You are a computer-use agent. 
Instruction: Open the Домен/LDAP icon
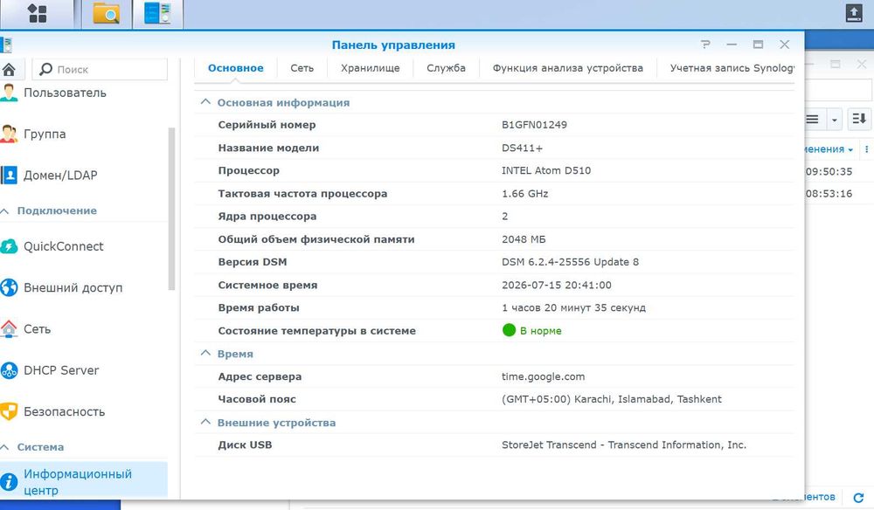pyautogui.click(x=9, y=175)
